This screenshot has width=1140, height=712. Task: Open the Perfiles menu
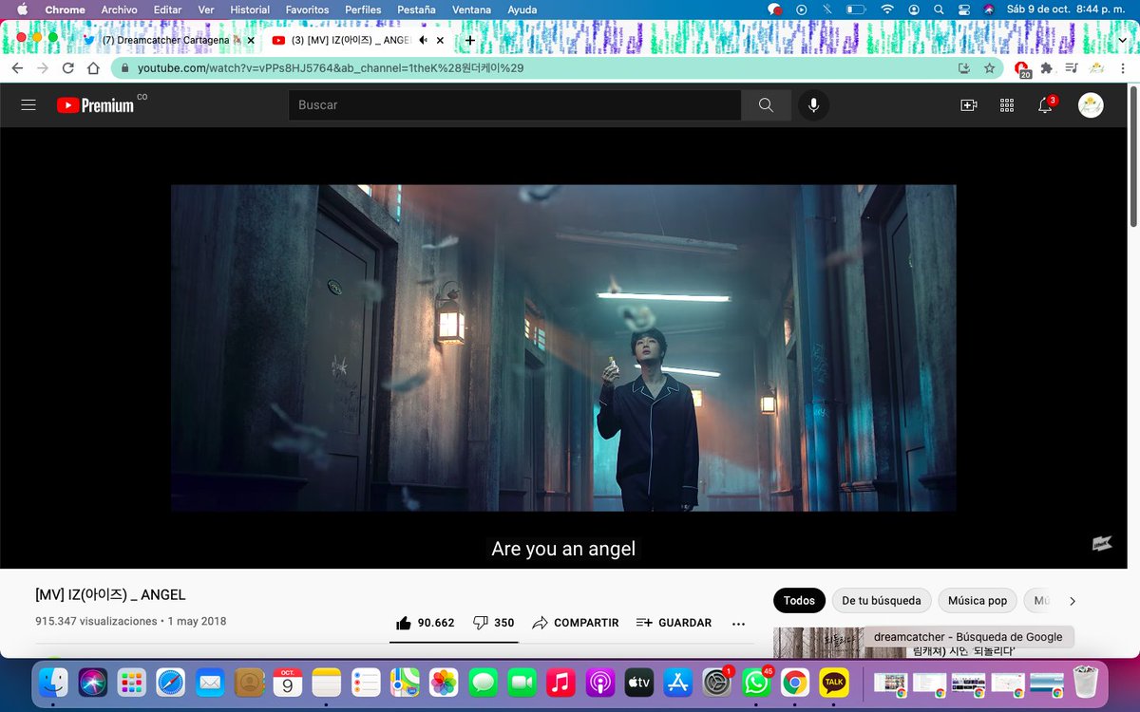pyautogui.click(x=363, y=9)
